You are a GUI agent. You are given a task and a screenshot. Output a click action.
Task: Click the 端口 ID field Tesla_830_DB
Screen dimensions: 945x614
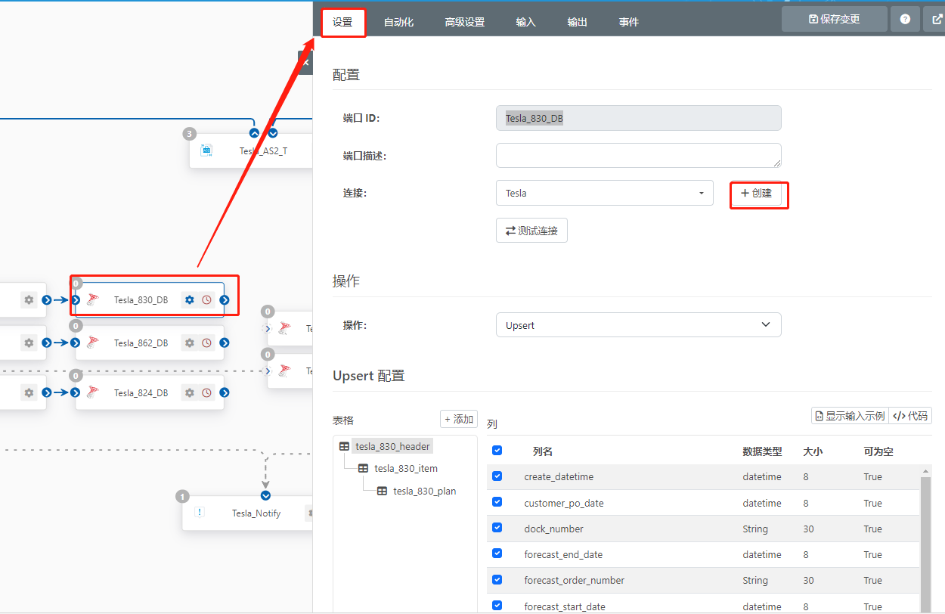pos(638,118)
